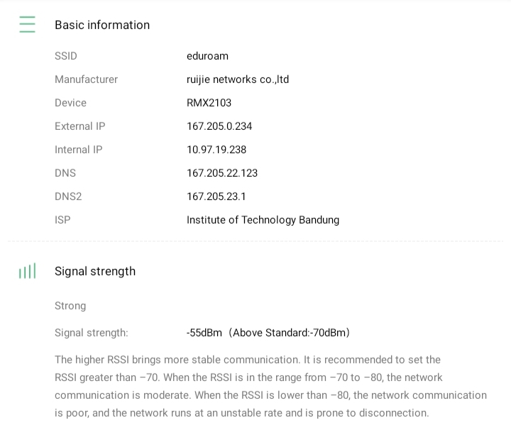This screenshot has width=511, height=435.
Task: Click the Basic information list icon
Action: tap(27, 25)
